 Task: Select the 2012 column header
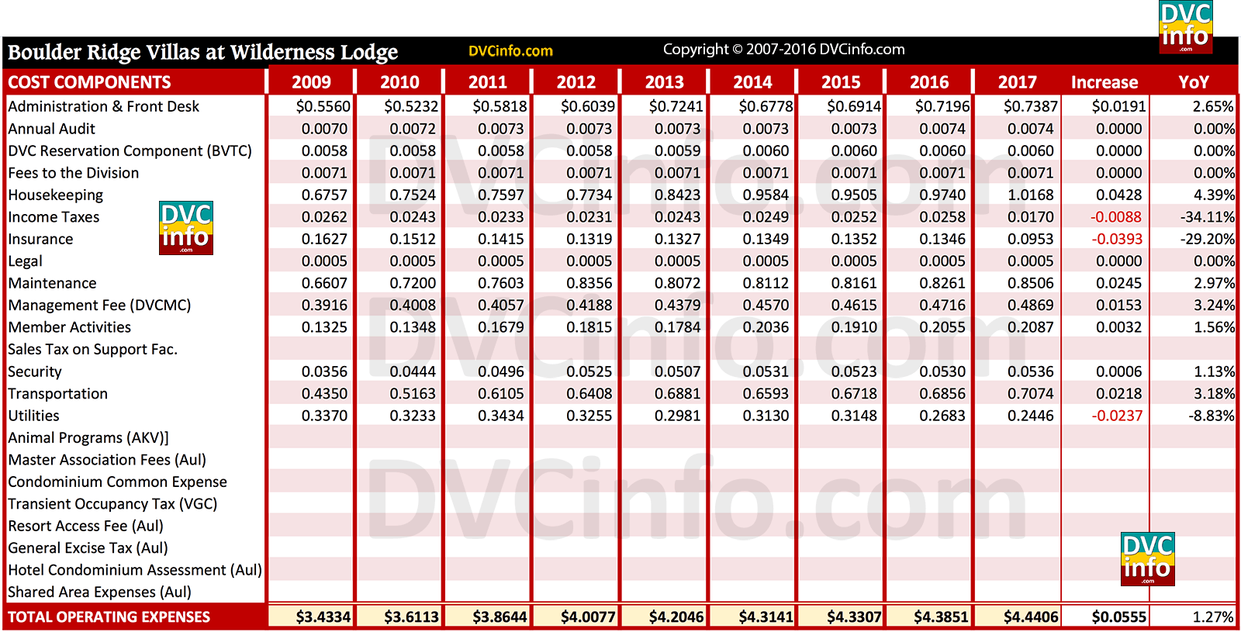coord(576,82)
